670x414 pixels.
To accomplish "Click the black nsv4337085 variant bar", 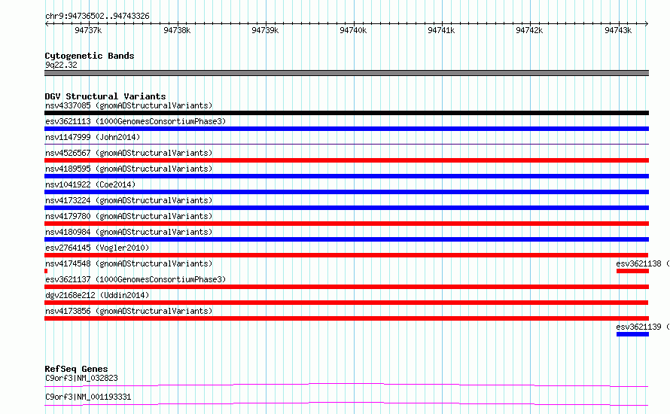I will [346, 113].
